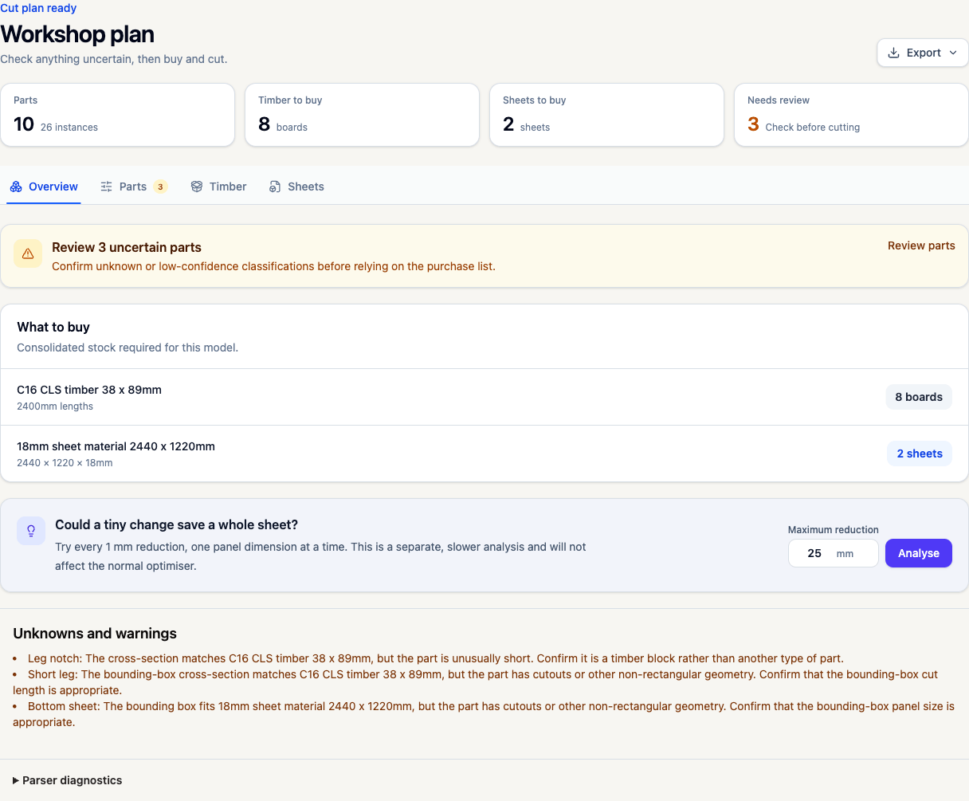Click the 'Review 3 uncertain parts' heading

click(127, 247)
